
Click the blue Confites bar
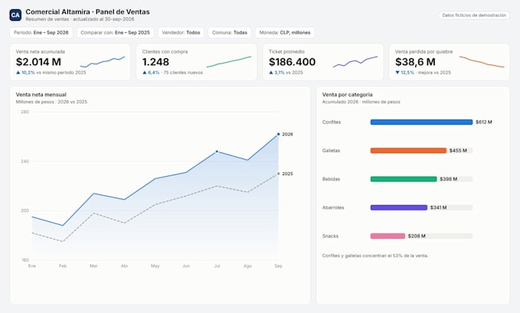coord(421,122)
